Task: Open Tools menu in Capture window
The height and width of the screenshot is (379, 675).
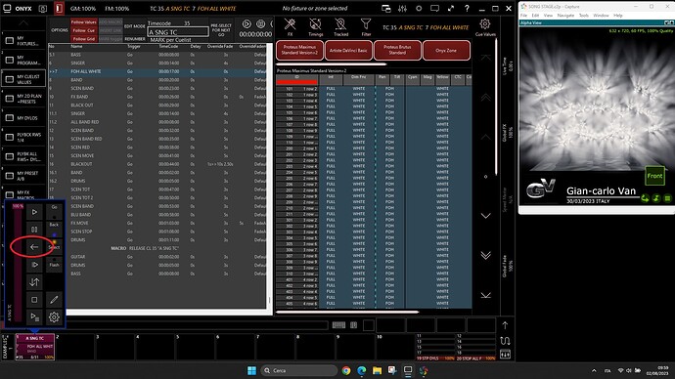Action: (x=583, y=15)
